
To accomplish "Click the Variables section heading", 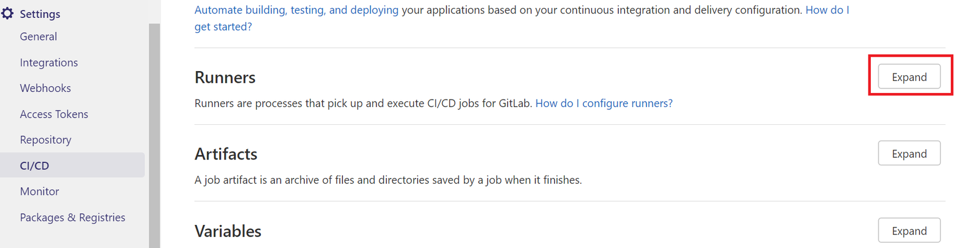I will point(228,231).
